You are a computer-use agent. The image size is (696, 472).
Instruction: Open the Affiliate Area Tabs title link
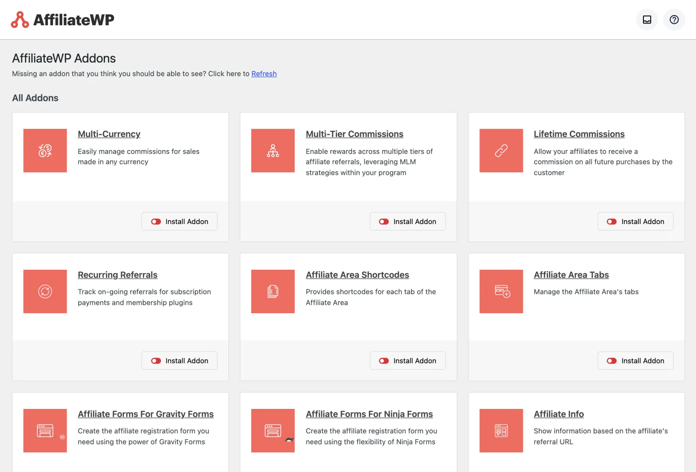(x=571, y=275)
